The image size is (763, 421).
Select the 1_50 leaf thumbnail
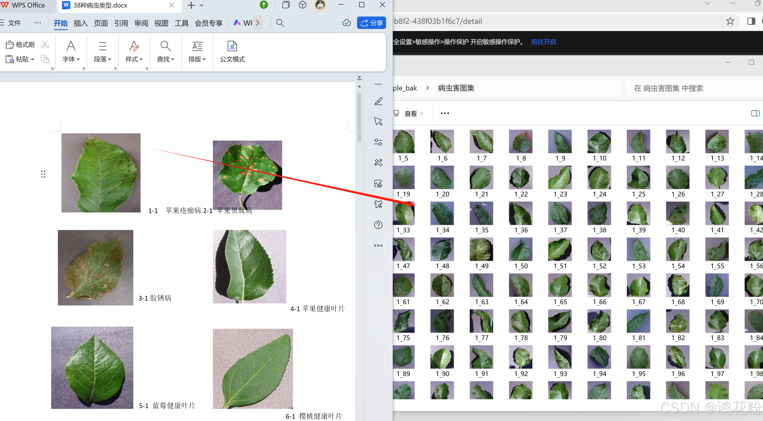[x=520, y=249]
